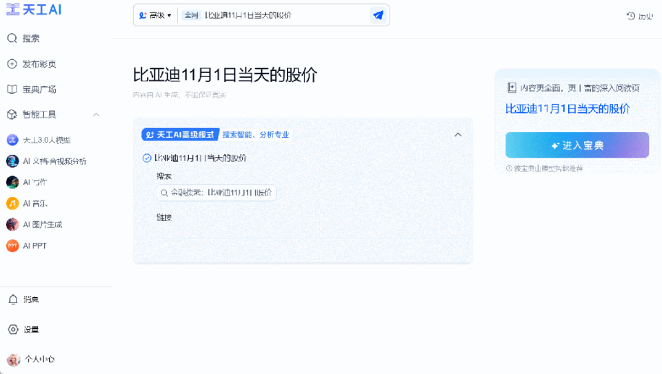Click the check icon beside query step

tap(147, 158)
